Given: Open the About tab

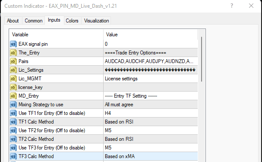Looking at the screenshot, I should [13, 21].
